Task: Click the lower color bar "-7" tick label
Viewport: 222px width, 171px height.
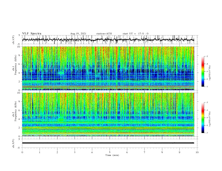Action: [x=207, y=133]
